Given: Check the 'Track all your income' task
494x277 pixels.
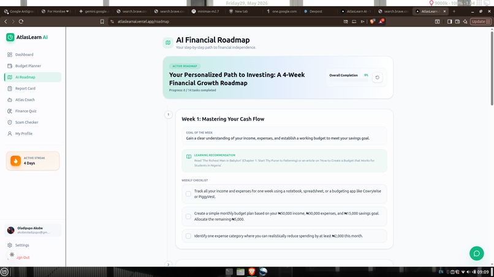Looking at the screenshot, I should [188, 194].
